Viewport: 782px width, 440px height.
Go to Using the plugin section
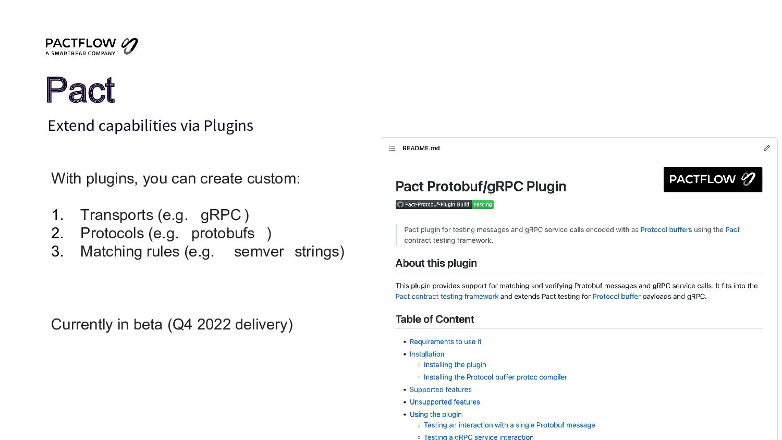(x=436, y=415)
